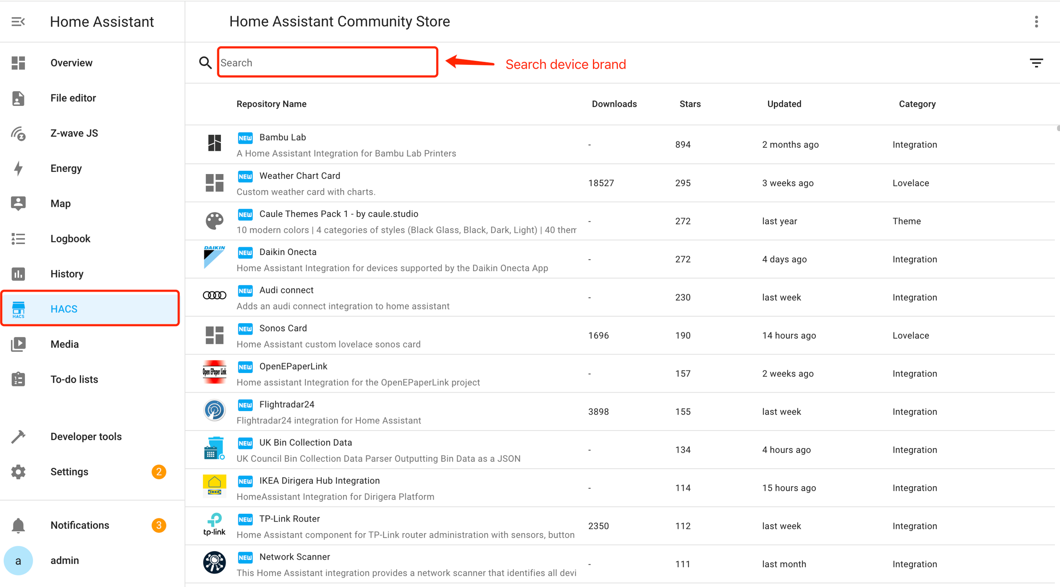Select HACS in the sidebar
This screenshot has width=1060, height=587.
tap(64, 309)
